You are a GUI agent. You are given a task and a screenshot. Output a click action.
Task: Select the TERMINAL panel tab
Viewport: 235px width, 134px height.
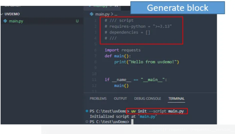176,99
